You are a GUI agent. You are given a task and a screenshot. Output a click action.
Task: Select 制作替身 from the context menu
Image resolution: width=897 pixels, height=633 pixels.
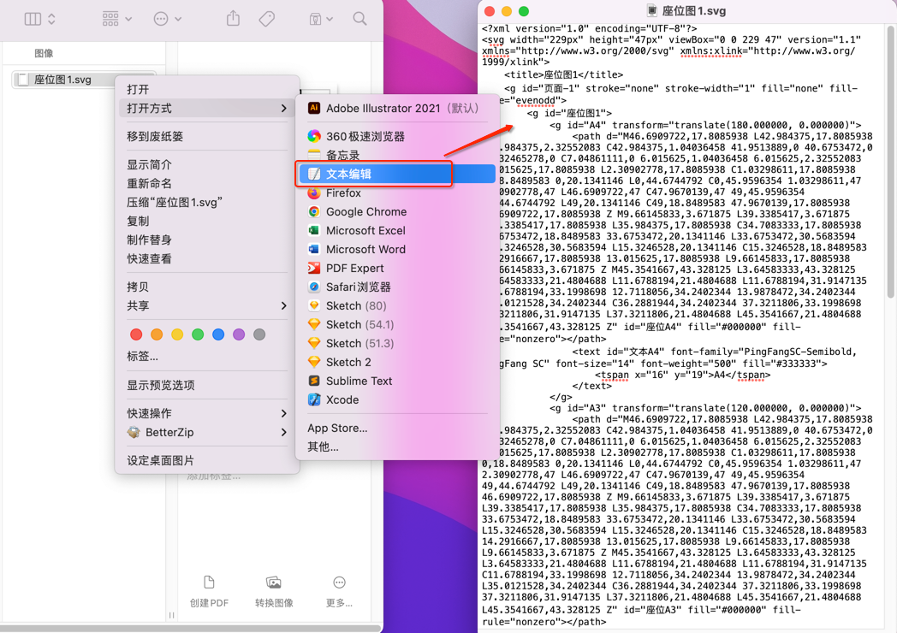click(x=207, y=240)
